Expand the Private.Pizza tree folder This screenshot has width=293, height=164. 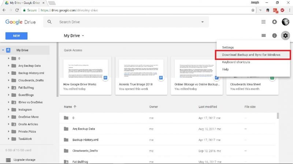click(8, 131)
